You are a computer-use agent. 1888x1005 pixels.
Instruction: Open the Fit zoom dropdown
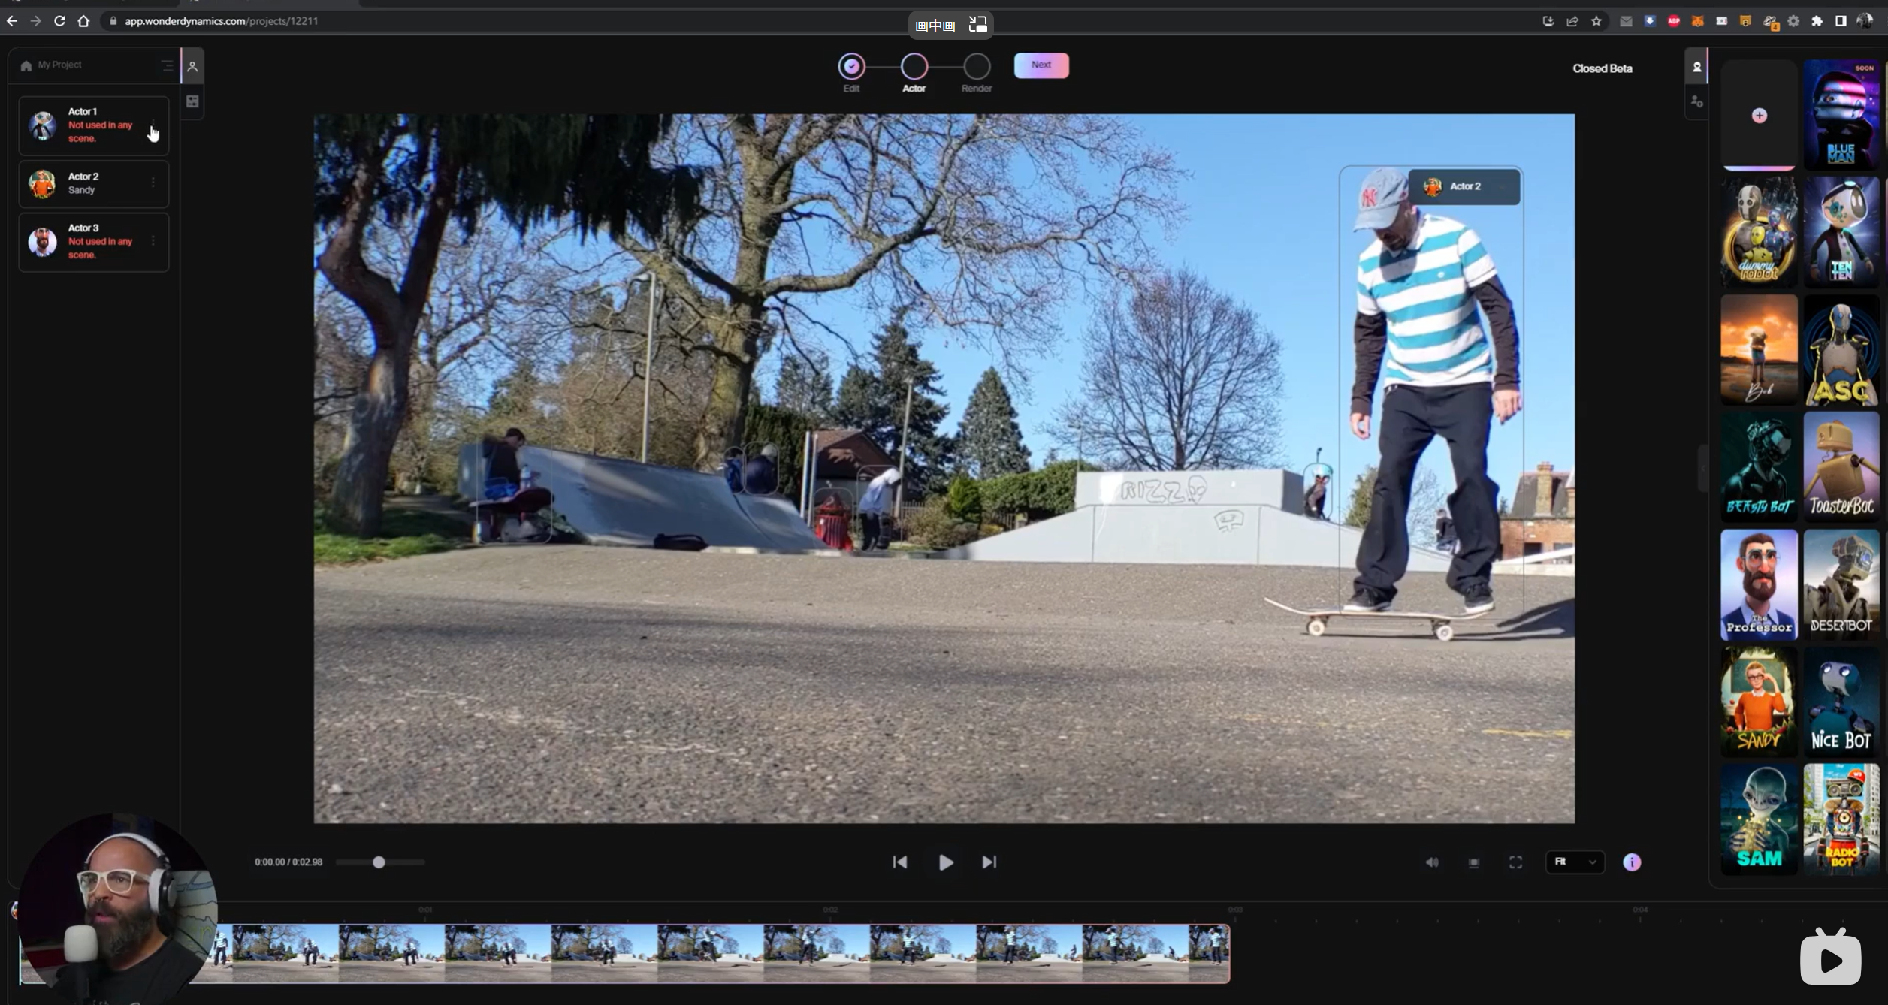pyautogui.click(x=1575, y=862)
